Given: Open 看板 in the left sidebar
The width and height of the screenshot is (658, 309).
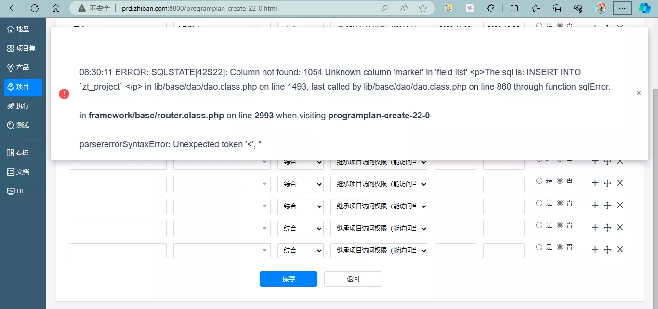Looking at the screenshot, I should click(x=23, y=153).
